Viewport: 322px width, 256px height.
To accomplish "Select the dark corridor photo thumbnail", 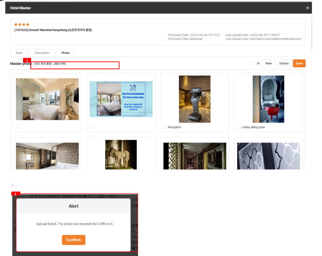I will click(194, 156).
